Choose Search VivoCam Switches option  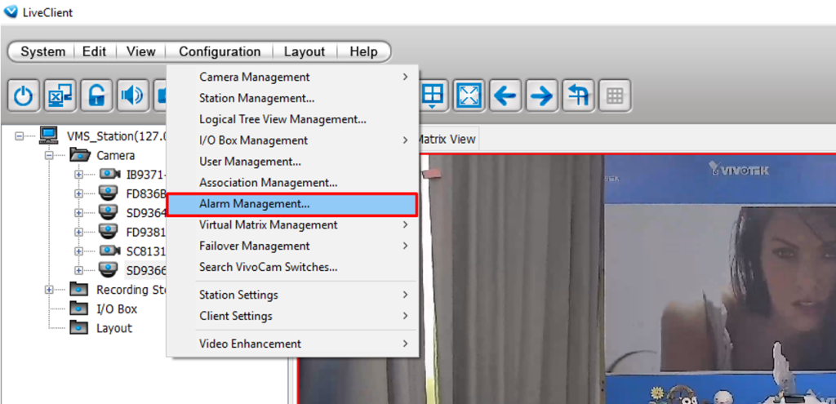(x=268, y=267)
